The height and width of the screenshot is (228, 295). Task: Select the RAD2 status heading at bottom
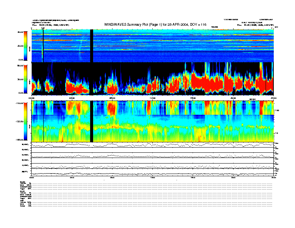[22, 182]
